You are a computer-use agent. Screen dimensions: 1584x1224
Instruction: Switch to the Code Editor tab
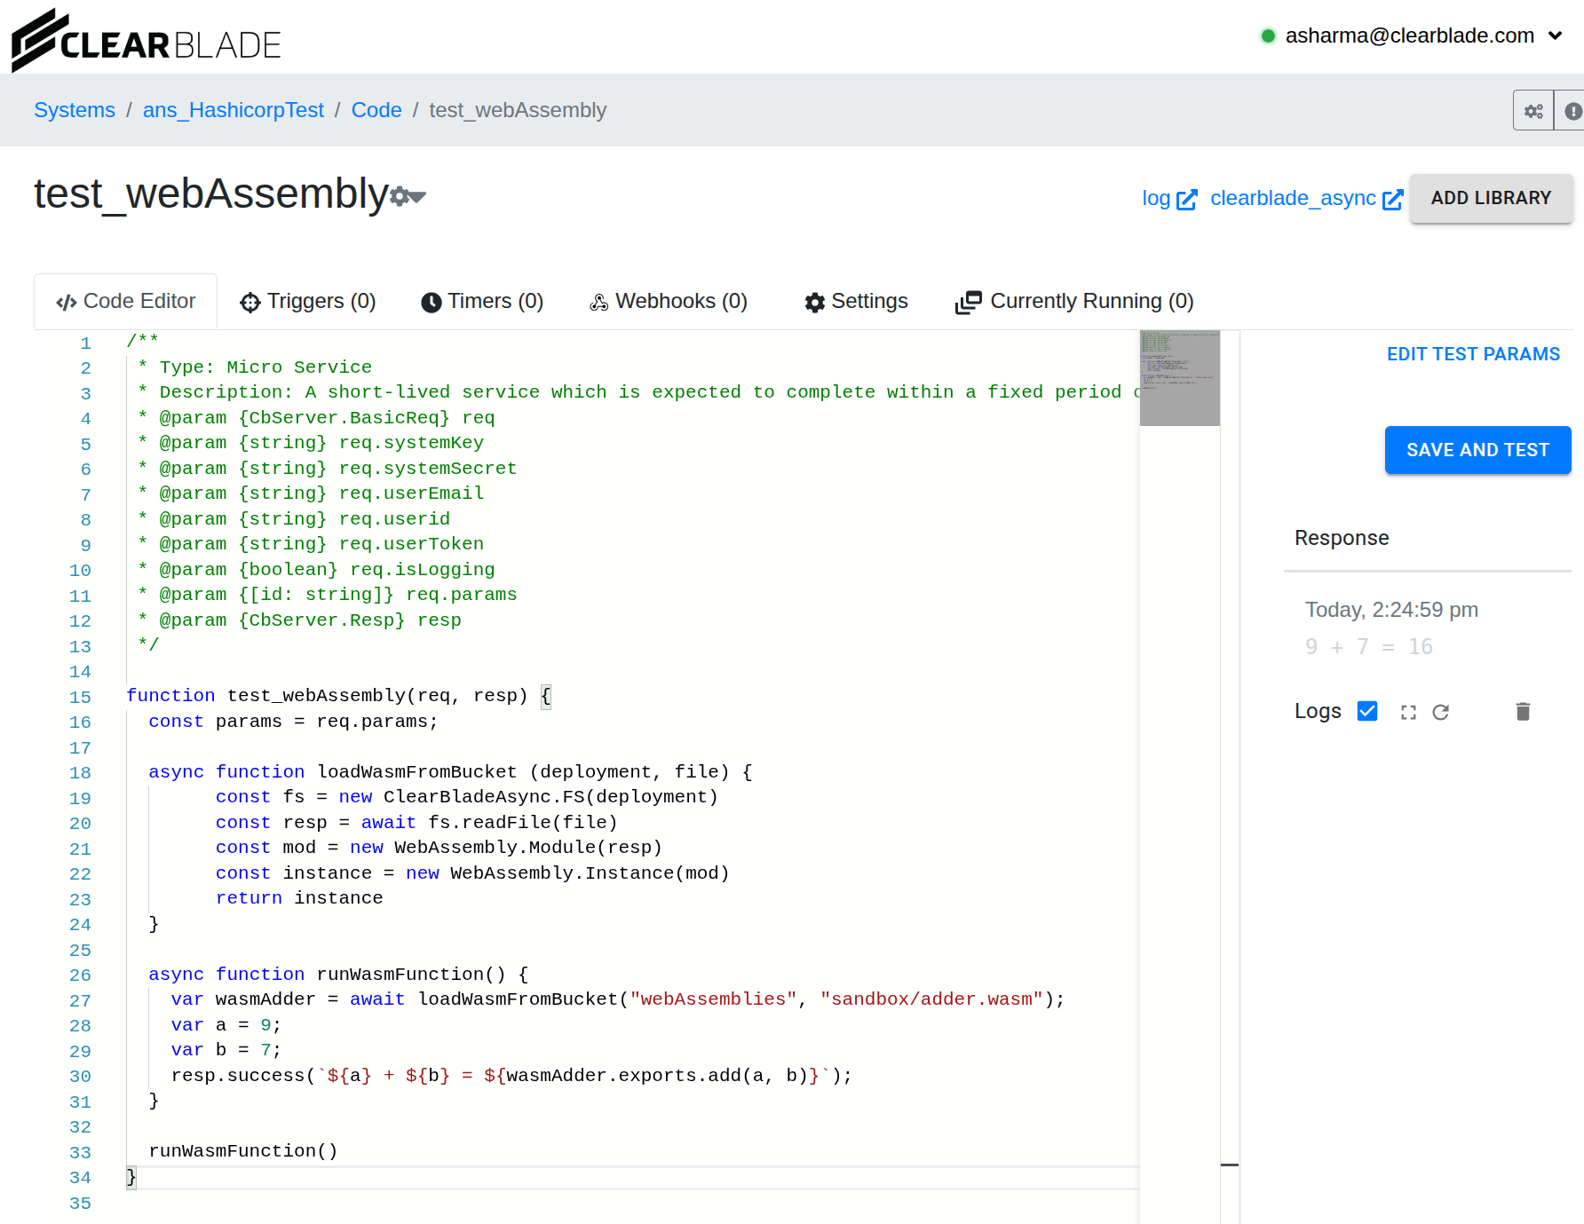click(125, 302)
